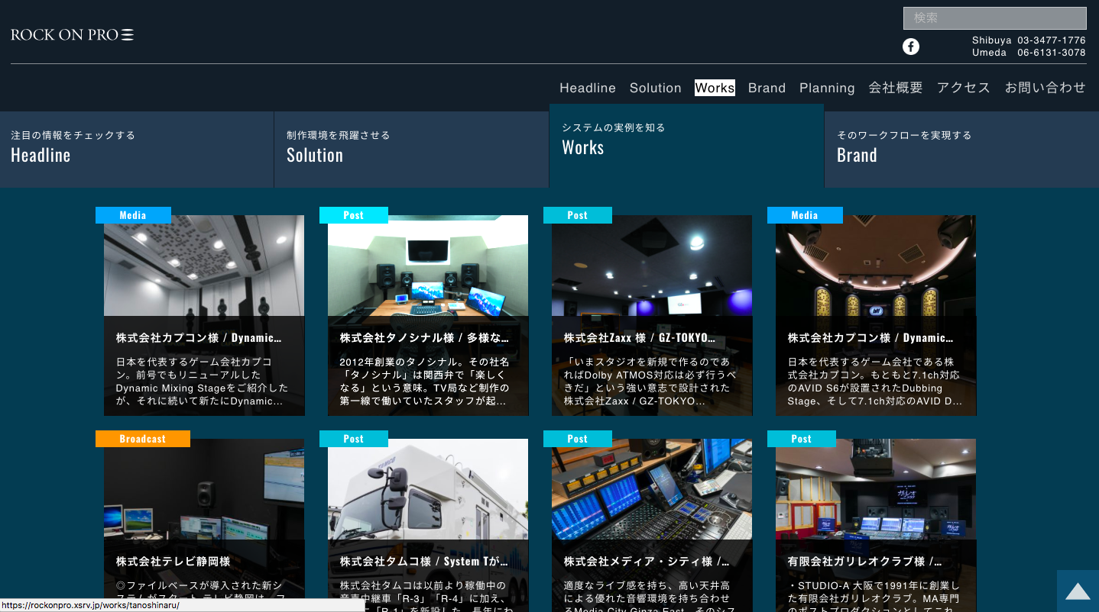The image size is (1099, 612).
Task: Click title 株式会社タノシナル様 / 多様な…
Action: 424,337
